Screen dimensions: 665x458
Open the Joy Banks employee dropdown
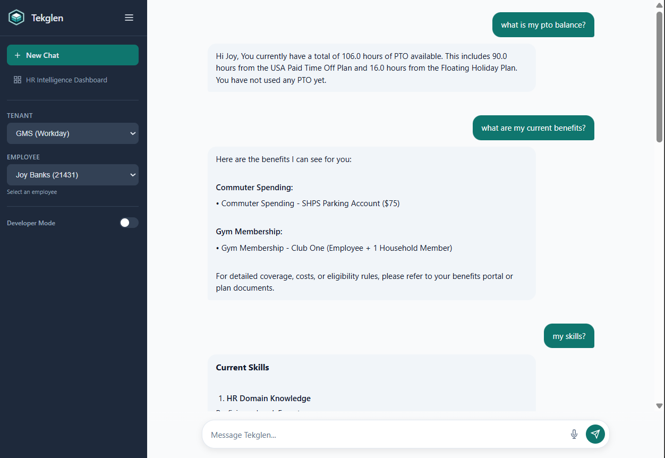click(72, 175)
